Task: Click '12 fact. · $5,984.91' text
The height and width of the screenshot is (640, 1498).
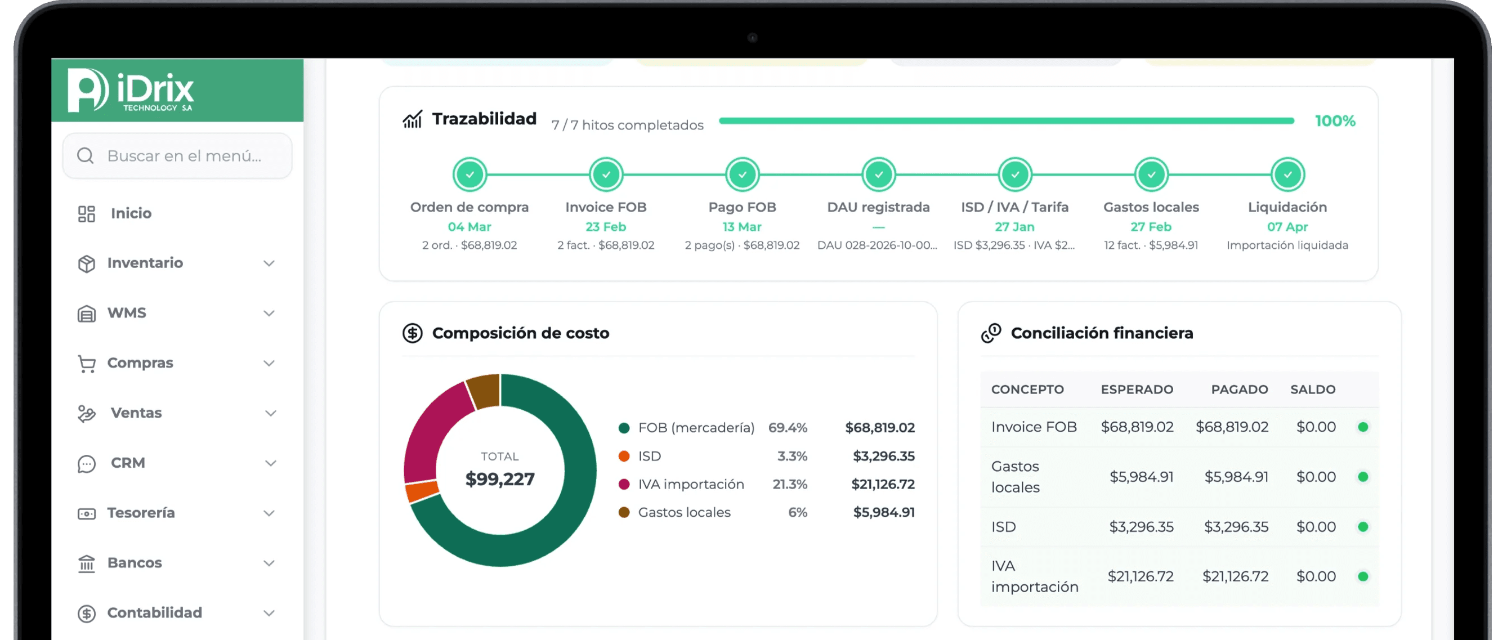Action: point(1151,245)
